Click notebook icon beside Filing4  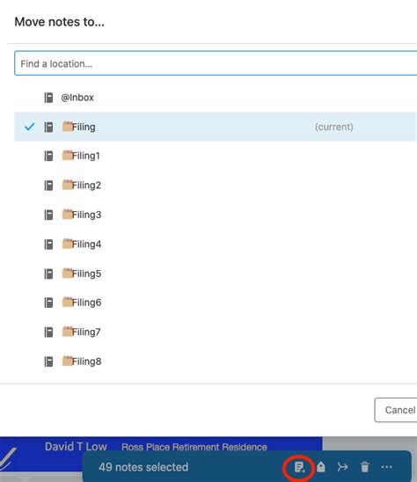(48, 244)
